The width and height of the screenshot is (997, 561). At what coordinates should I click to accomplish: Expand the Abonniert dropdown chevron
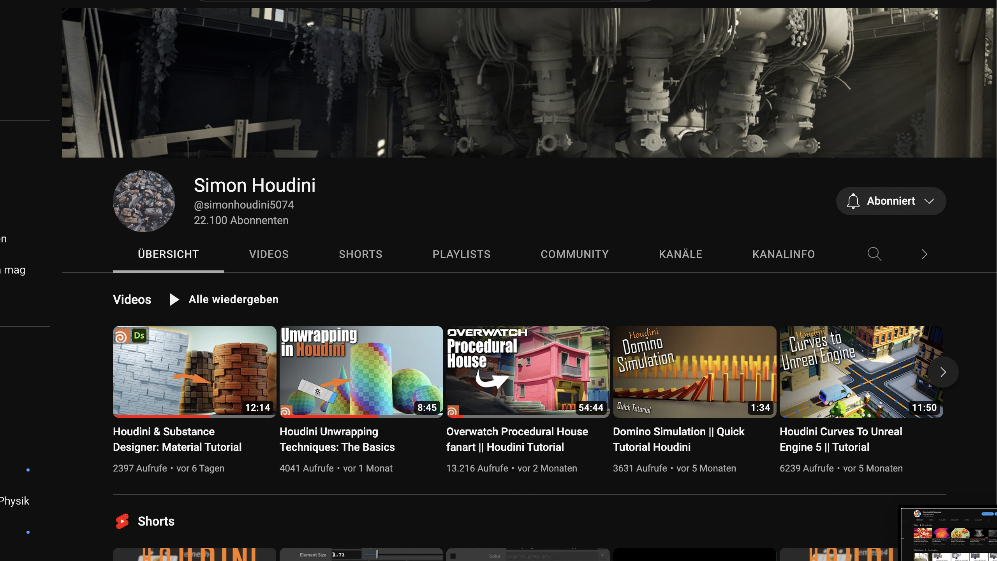pyautogui.click(x=930, y=201)
